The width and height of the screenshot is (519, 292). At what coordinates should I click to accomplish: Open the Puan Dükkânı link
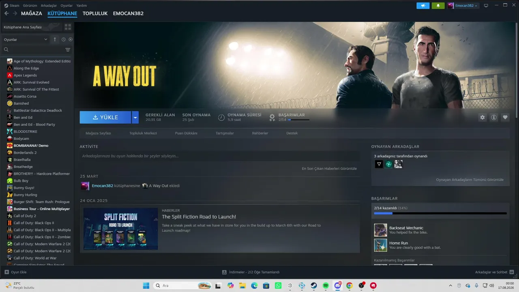click(186, 133)
